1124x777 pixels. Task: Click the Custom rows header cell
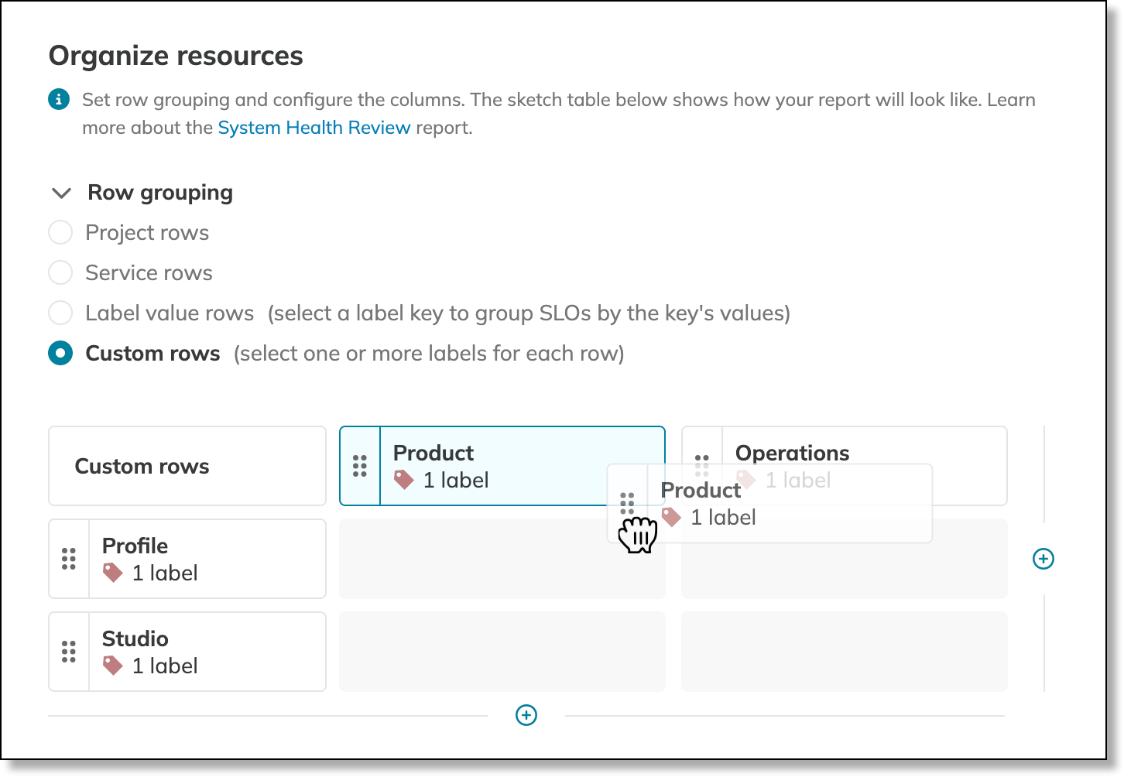pyautogui.click(x=187, y=466)
